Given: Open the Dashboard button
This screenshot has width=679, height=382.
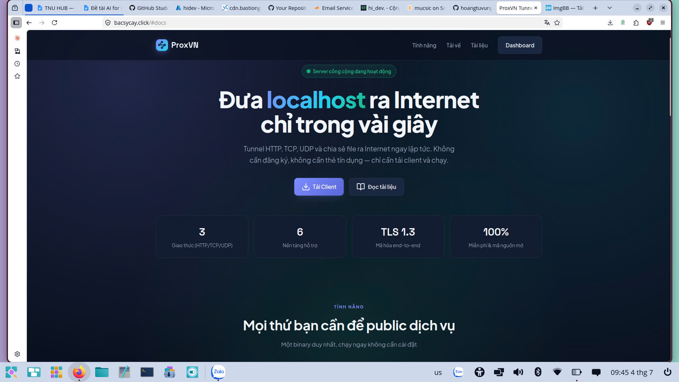Looking at the screenshot, I should [x=520, y=45].
